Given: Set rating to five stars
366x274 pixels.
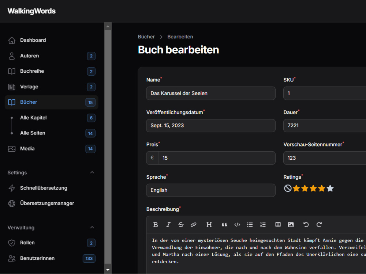Looking at the screenshot, I should [x=330, y=188].
